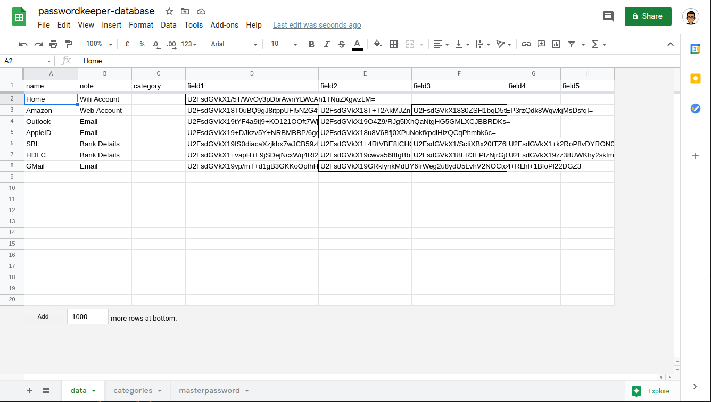Screen dimensions: 711x402
Task: Format as currency with pound icon
Action: [x=127, y=44]
